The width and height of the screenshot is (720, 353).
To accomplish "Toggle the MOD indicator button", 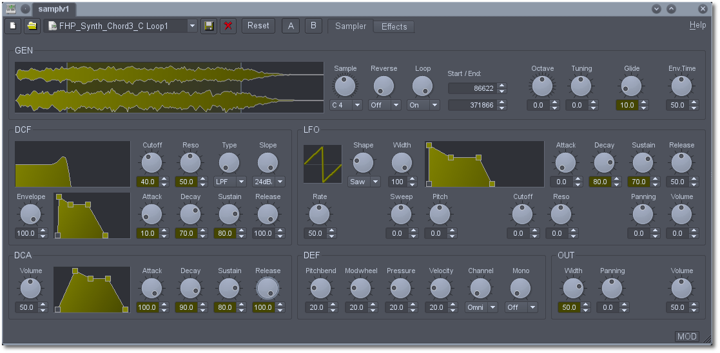I will [x=686, y=336].
